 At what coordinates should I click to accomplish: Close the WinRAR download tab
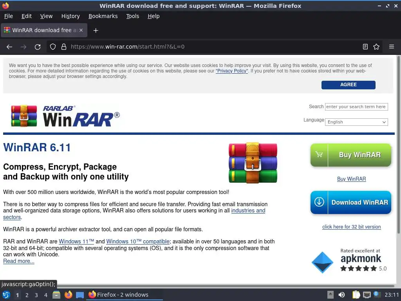pos(81,30)
